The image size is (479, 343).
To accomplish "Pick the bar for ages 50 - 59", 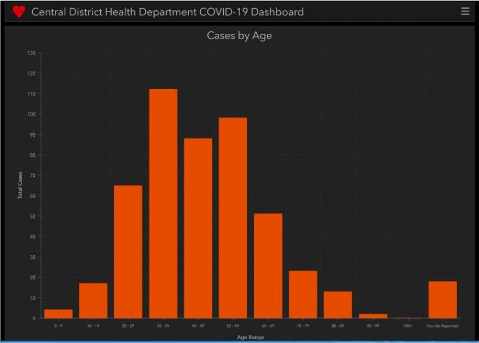I will pos(233,218).
